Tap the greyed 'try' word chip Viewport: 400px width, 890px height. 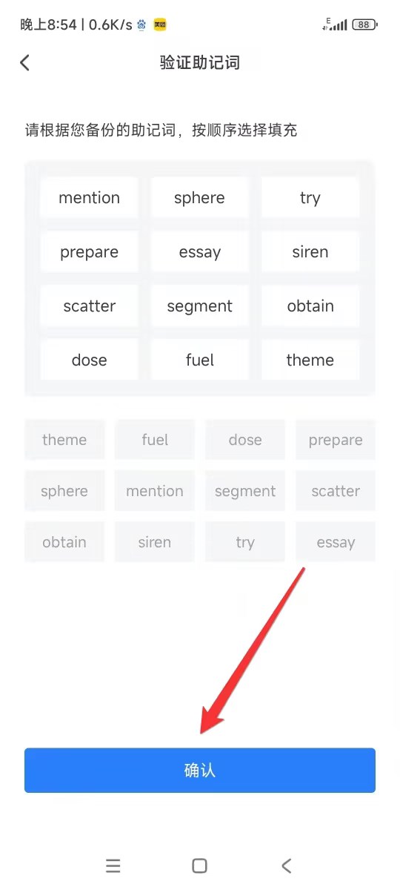[245, 542]
